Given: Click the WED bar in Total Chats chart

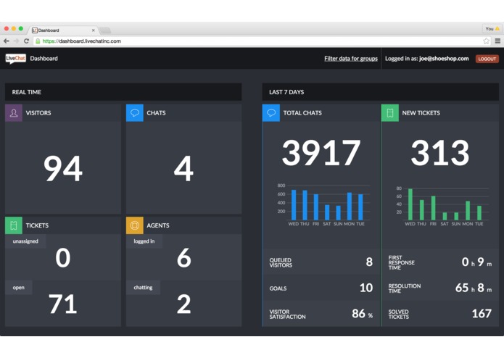Looking at the screenshot, I should (x=294, y=205).
